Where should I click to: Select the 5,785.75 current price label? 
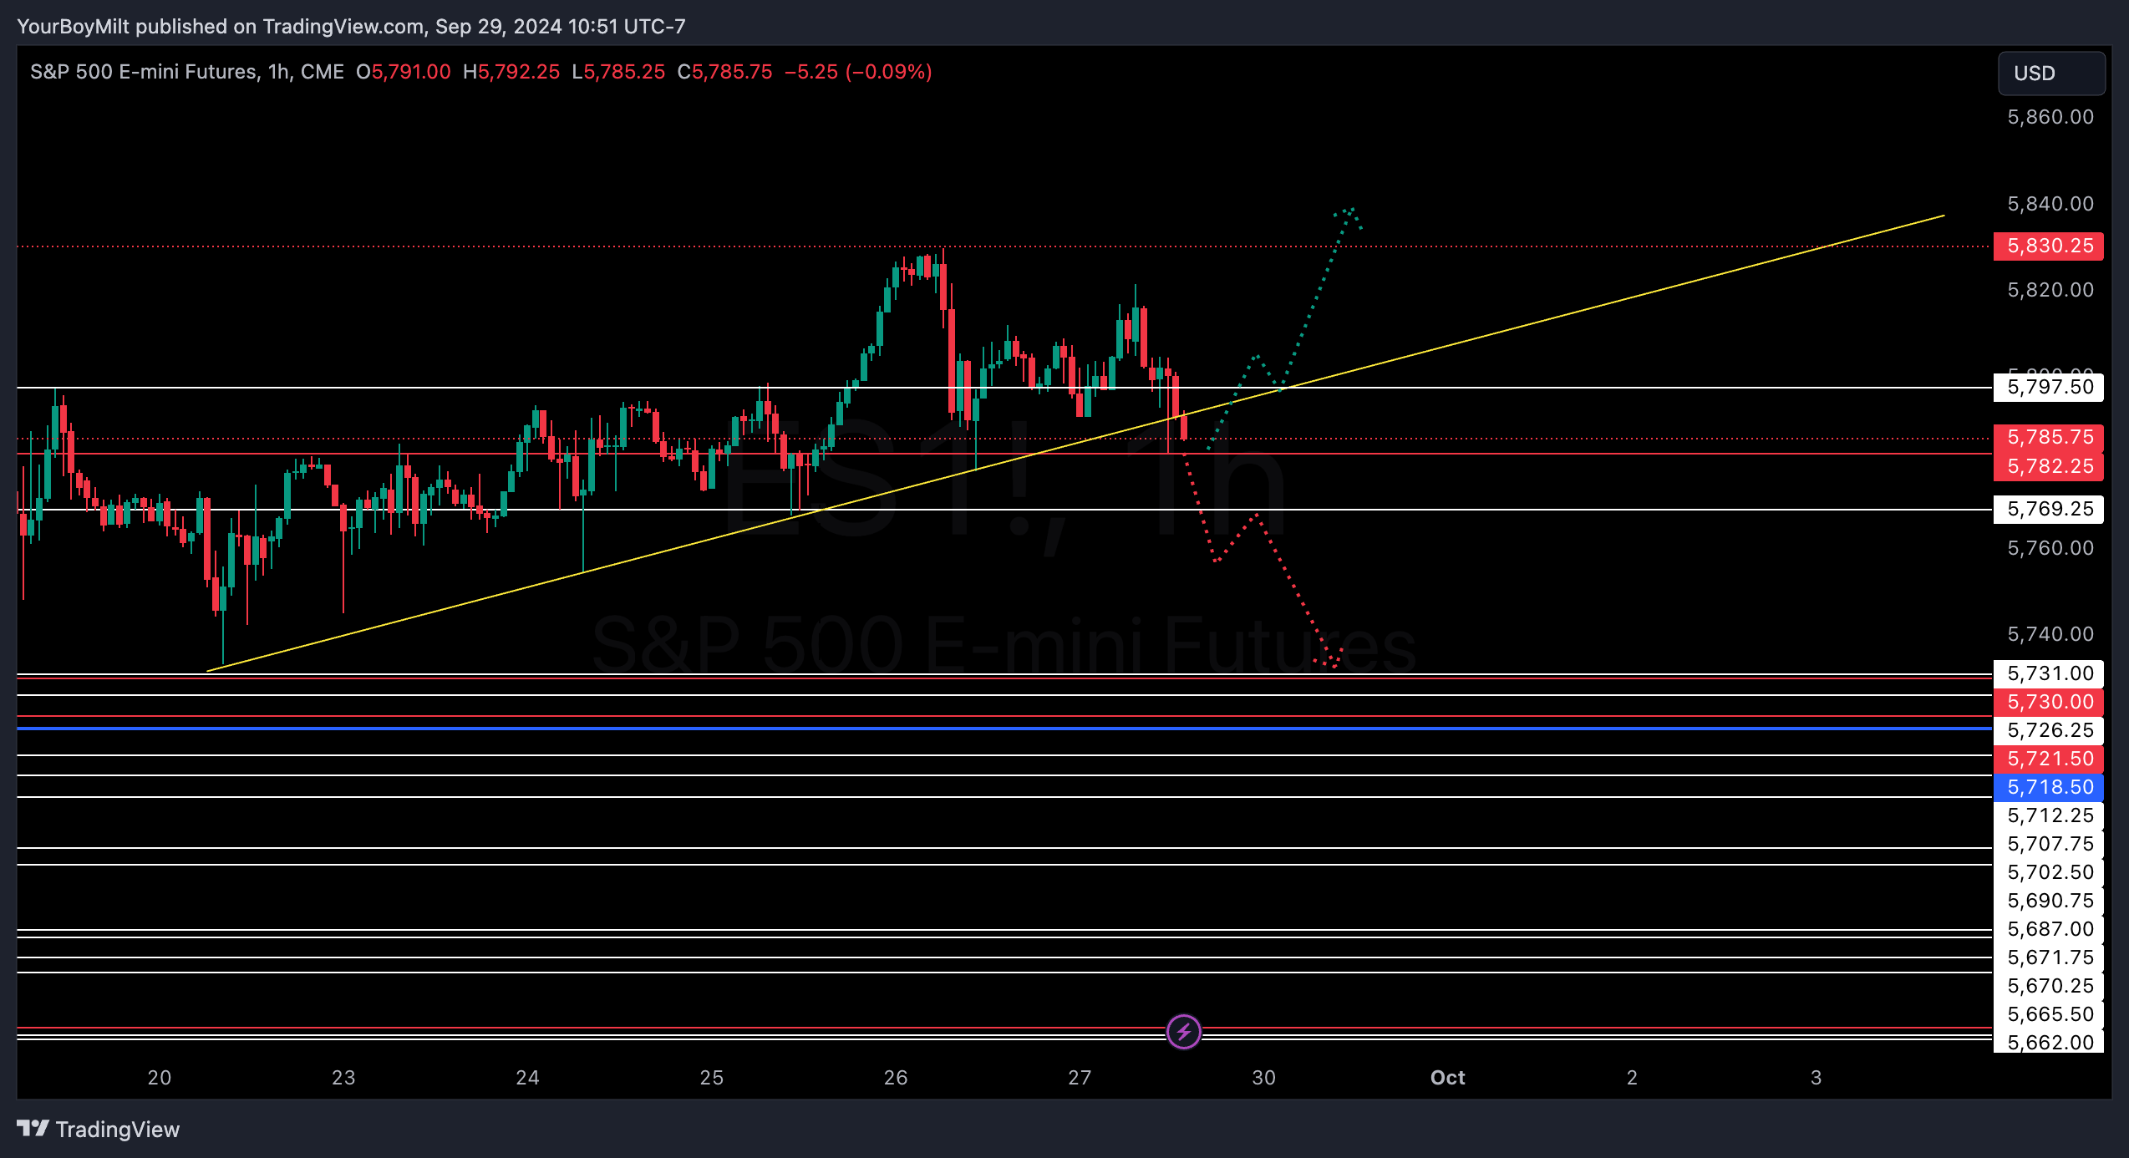[2049, 437]
